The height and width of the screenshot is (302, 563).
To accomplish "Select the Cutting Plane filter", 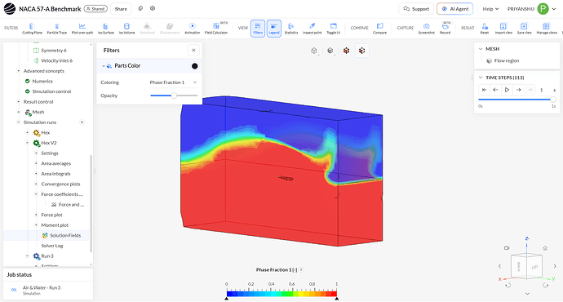I will pyautogui.click(x=32, y=29).
